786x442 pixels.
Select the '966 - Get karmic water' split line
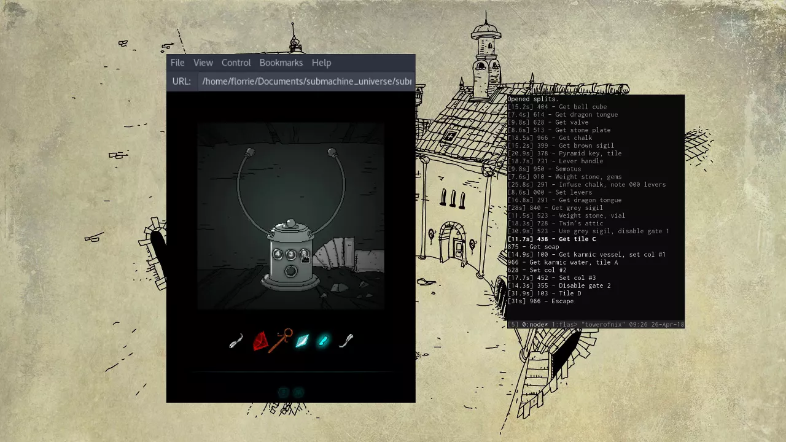click(562, 262)
